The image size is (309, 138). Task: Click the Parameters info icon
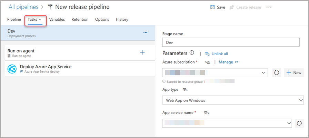coord(192,53)
